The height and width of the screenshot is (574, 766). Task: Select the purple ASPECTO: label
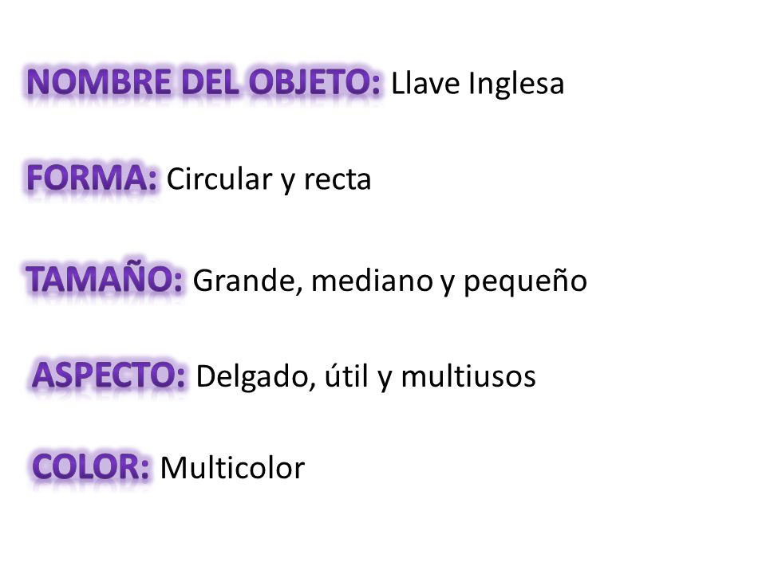[x=109, y=375]
